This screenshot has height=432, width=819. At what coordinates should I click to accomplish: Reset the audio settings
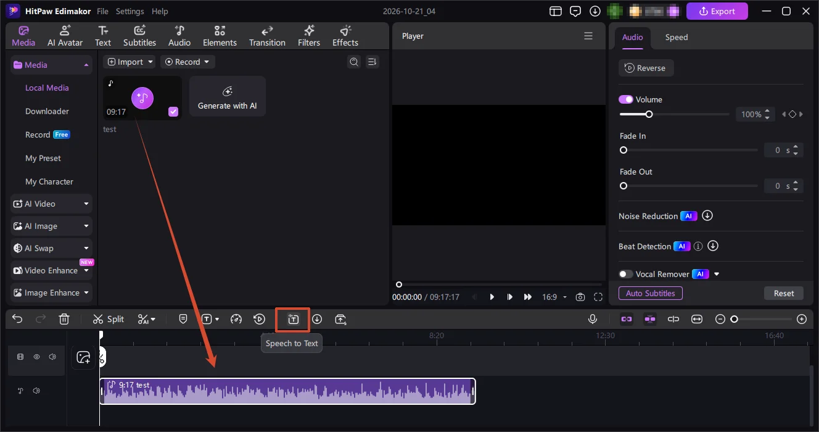click(784, 293)
